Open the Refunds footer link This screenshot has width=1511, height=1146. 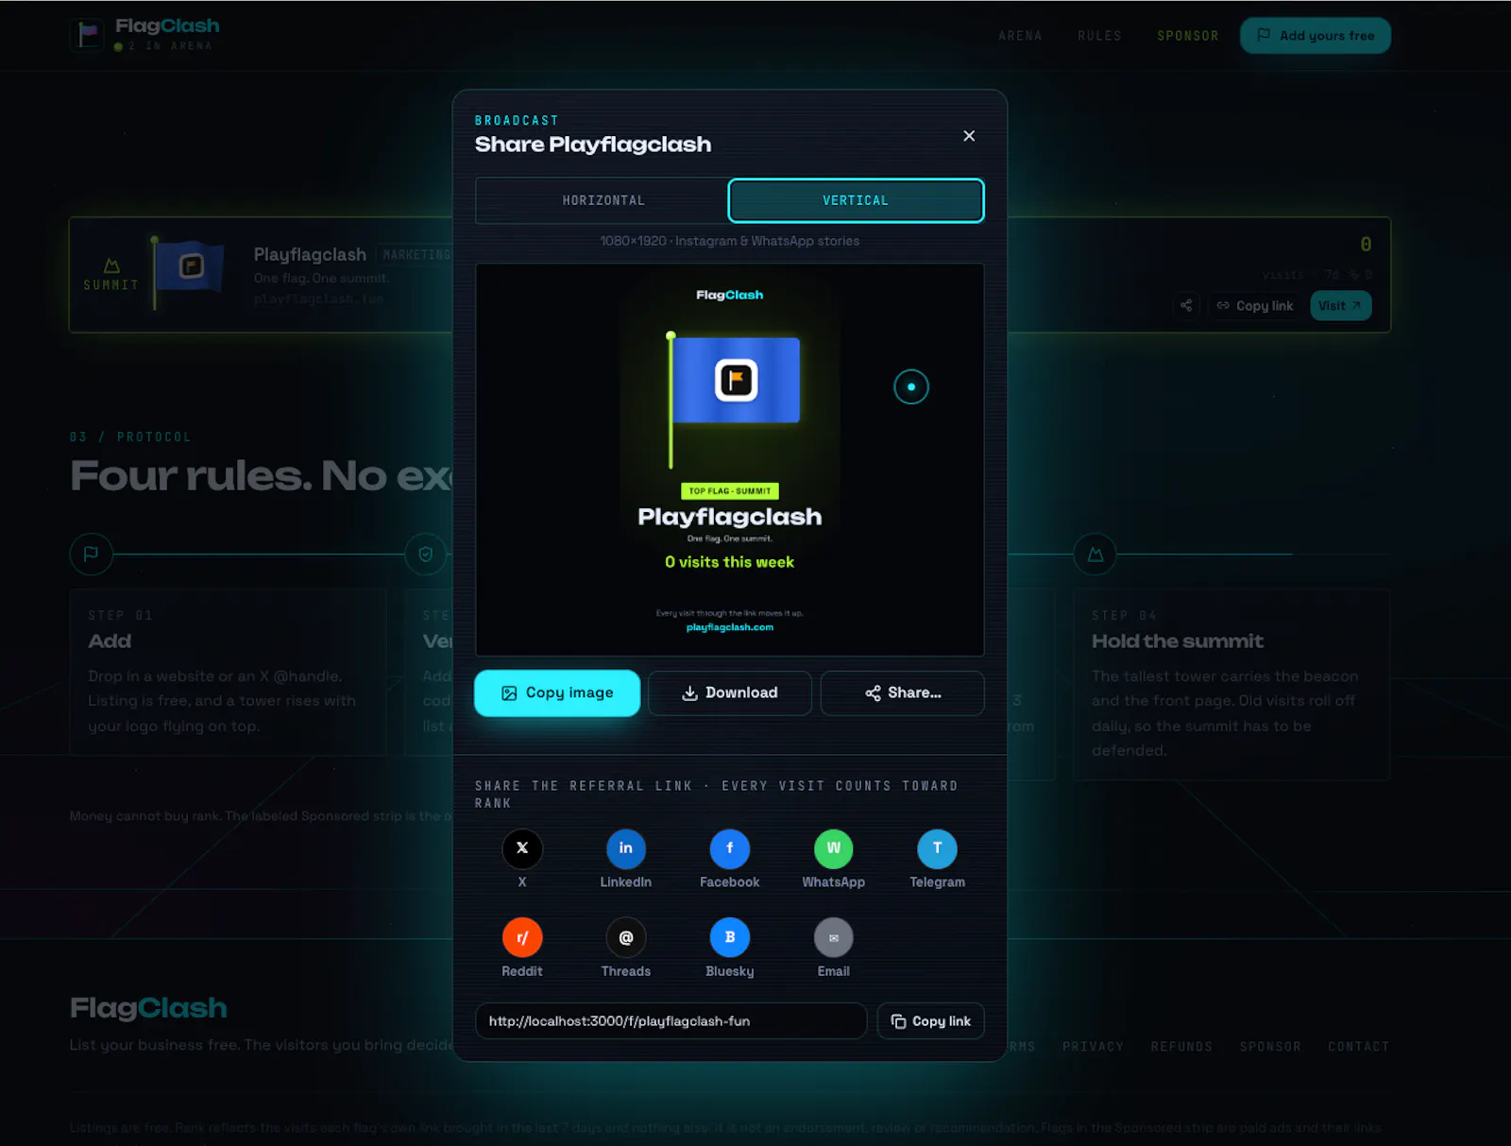point(1181,1047)
